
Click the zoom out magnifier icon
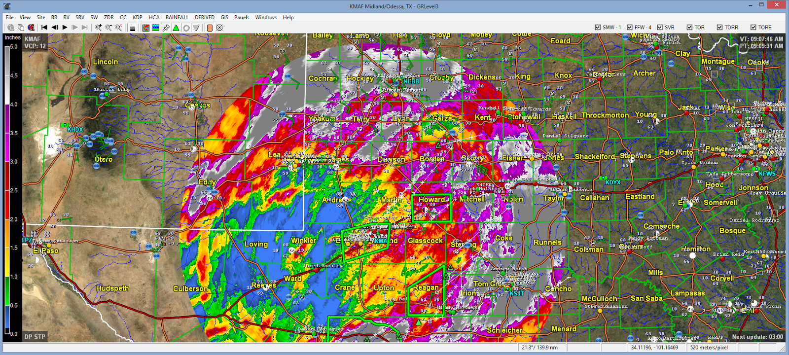[108, 28]
